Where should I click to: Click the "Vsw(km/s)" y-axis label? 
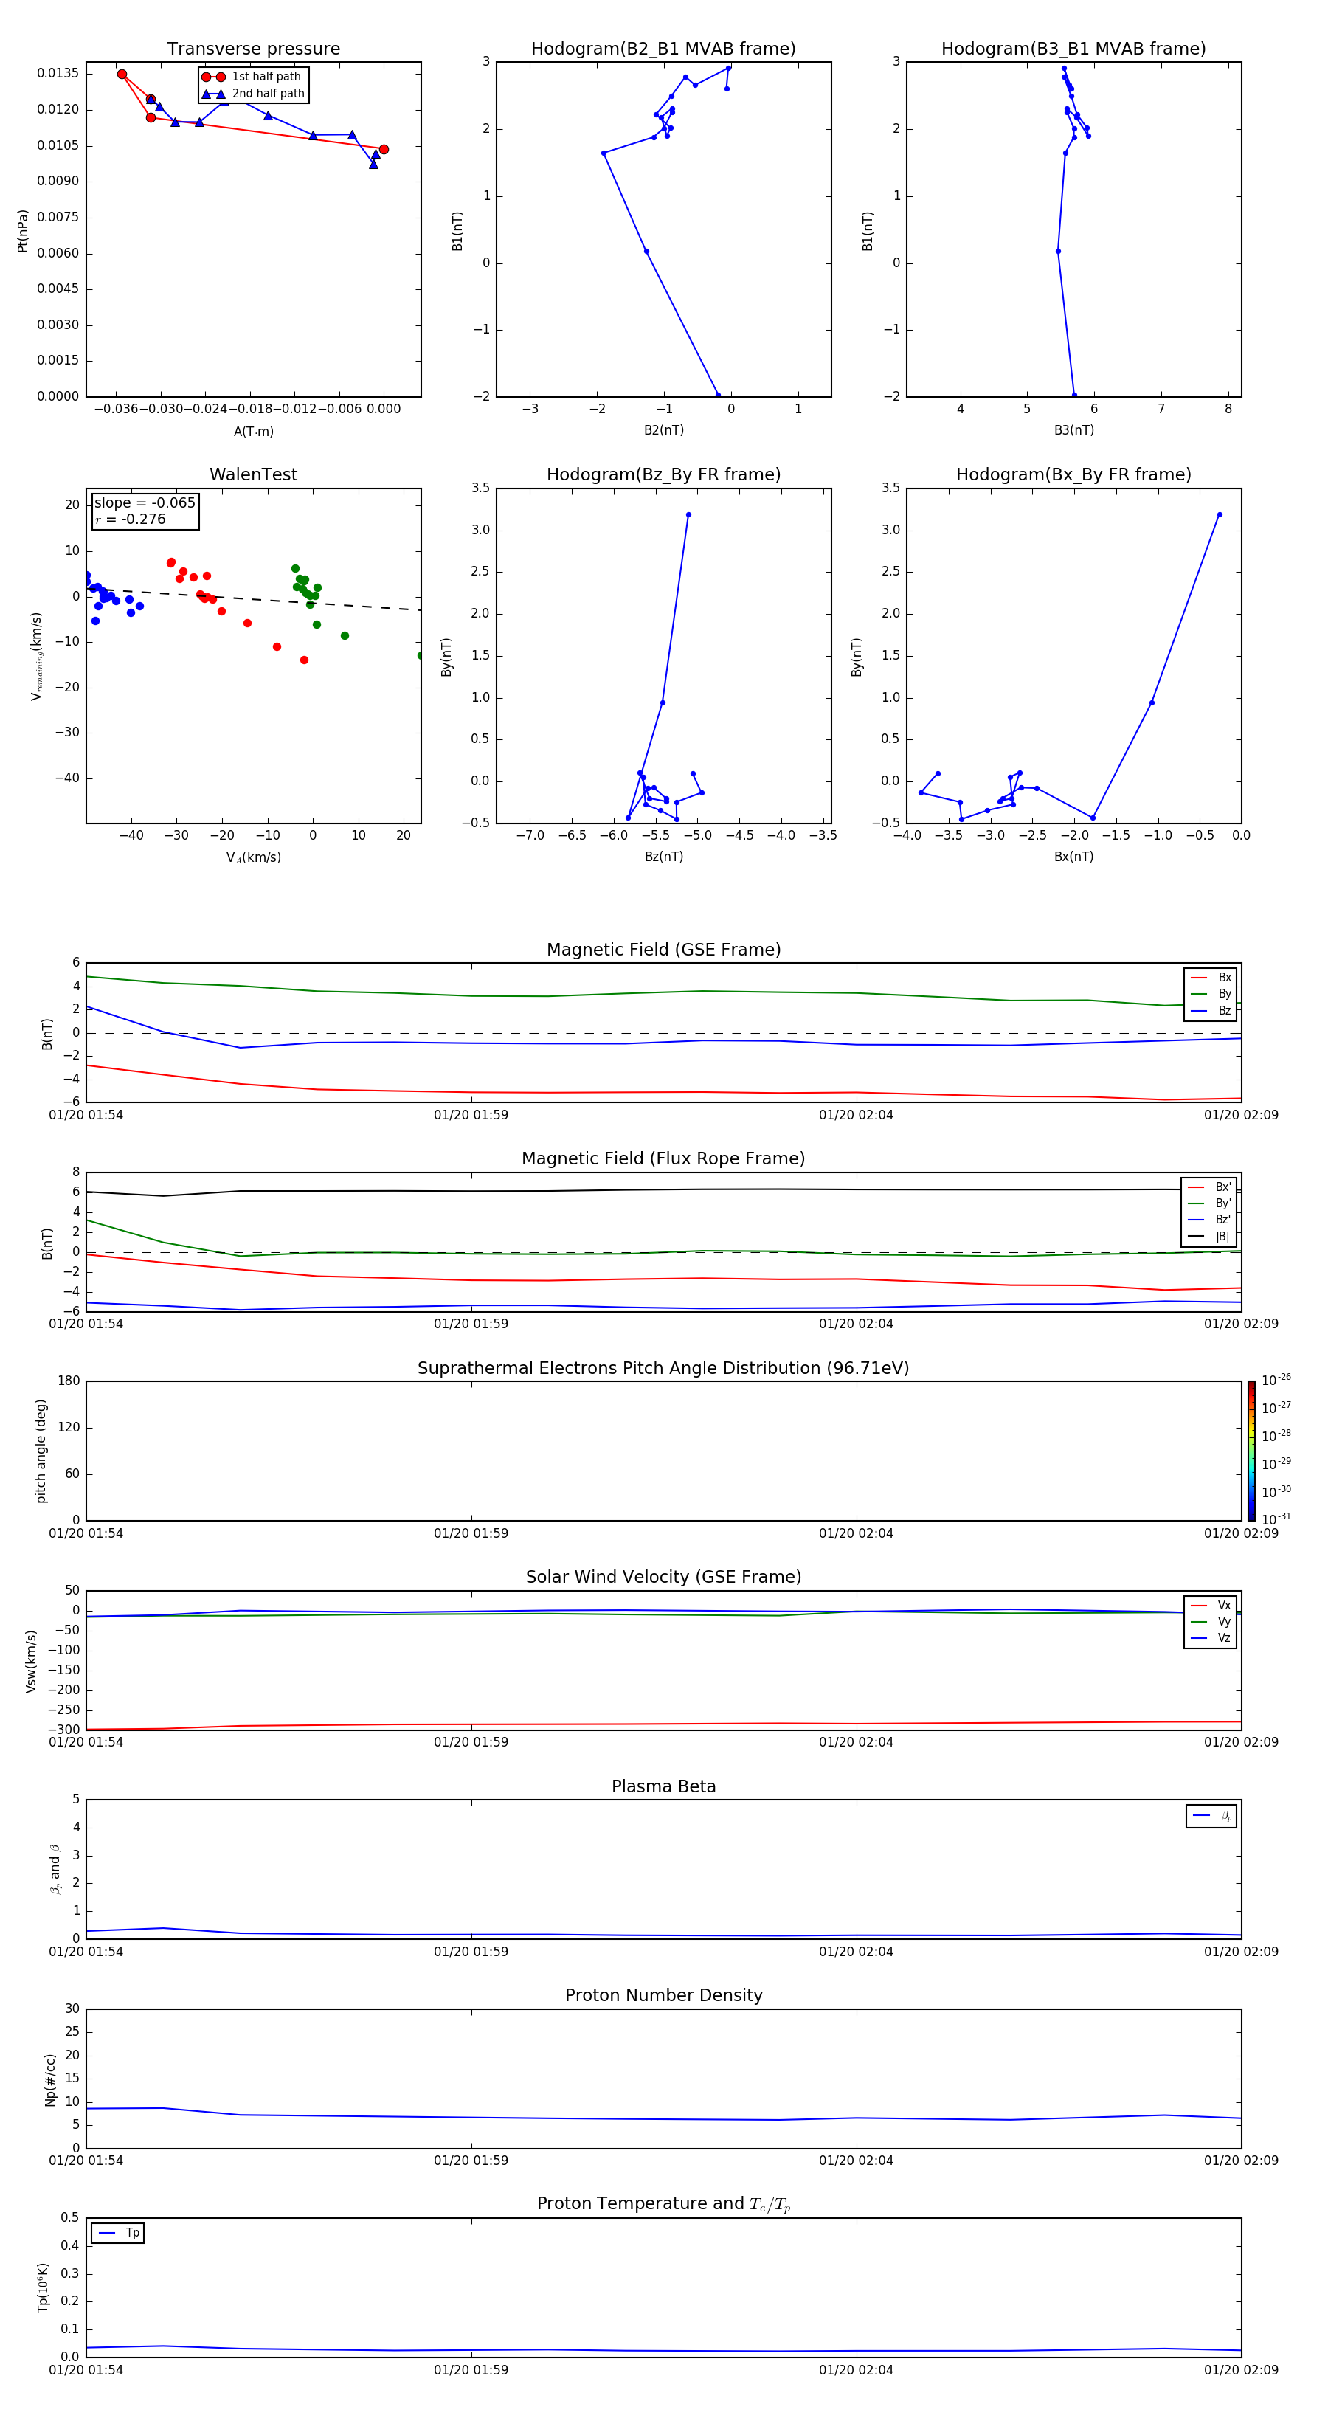[x=30, y=1661]
